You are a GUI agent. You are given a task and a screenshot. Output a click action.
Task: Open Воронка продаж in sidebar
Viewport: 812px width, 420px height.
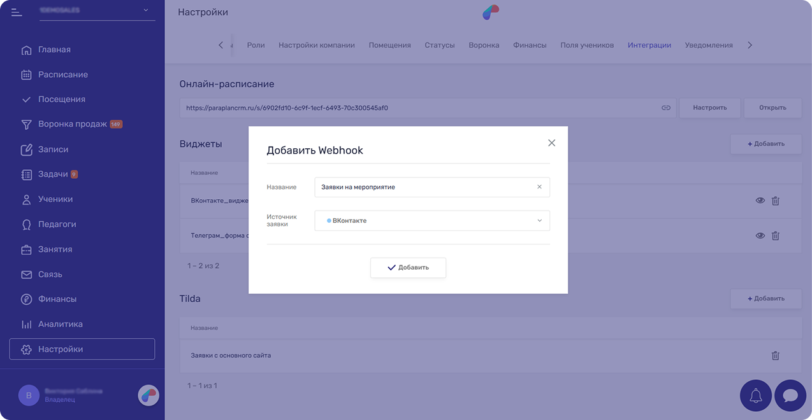72,124
